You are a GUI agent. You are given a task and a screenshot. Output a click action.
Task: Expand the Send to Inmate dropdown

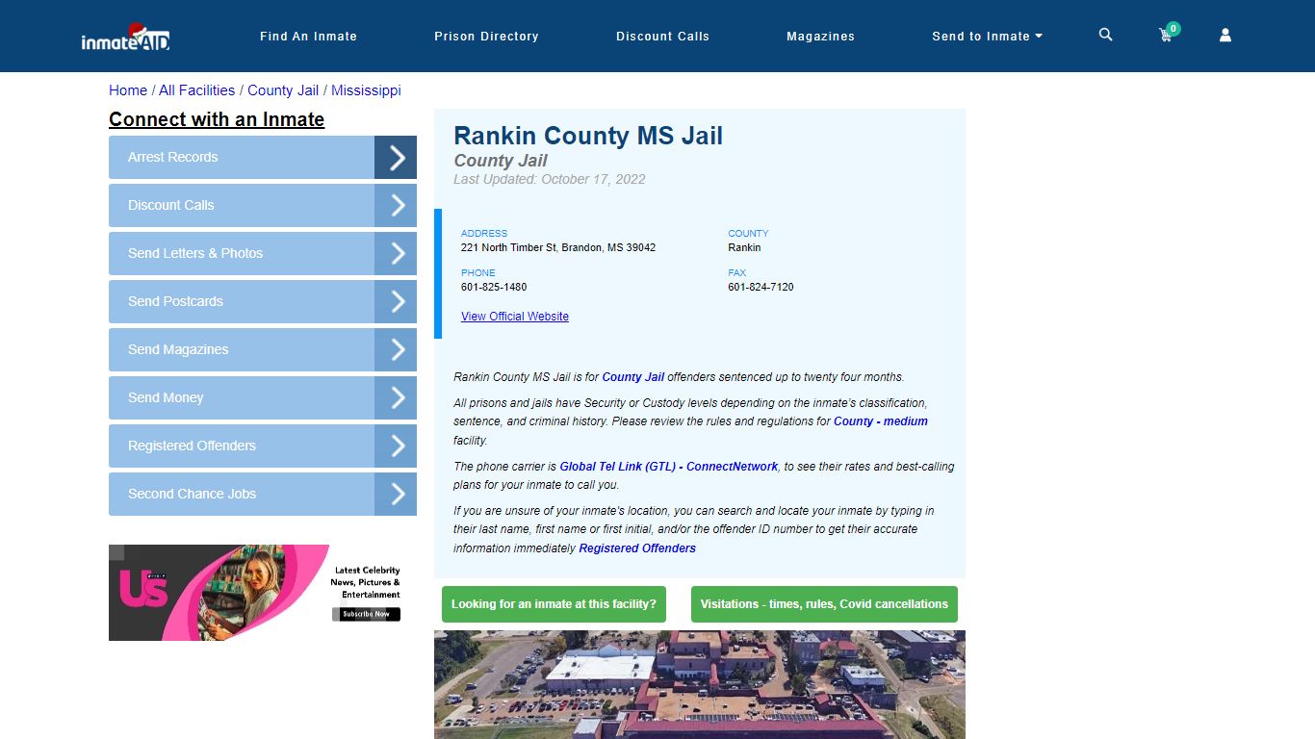point(987,37)
